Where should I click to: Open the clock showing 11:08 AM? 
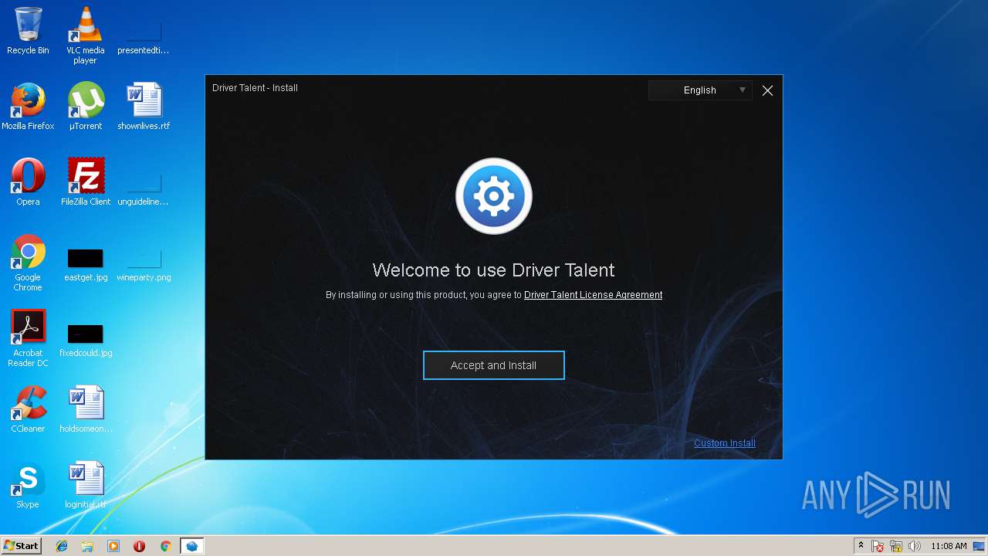(949, 546)
